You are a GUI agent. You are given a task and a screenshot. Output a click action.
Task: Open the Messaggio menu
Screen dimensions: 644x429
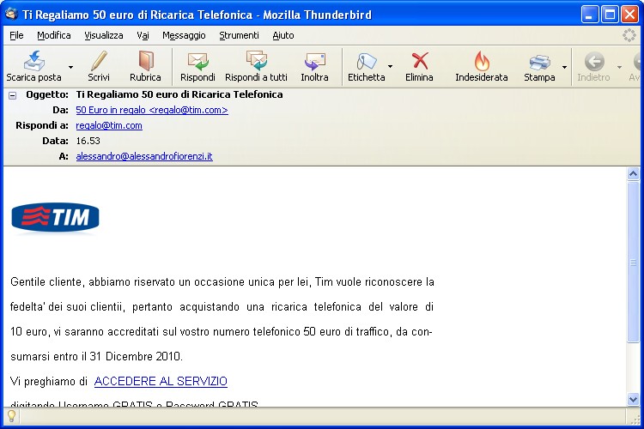pos(184,35)
